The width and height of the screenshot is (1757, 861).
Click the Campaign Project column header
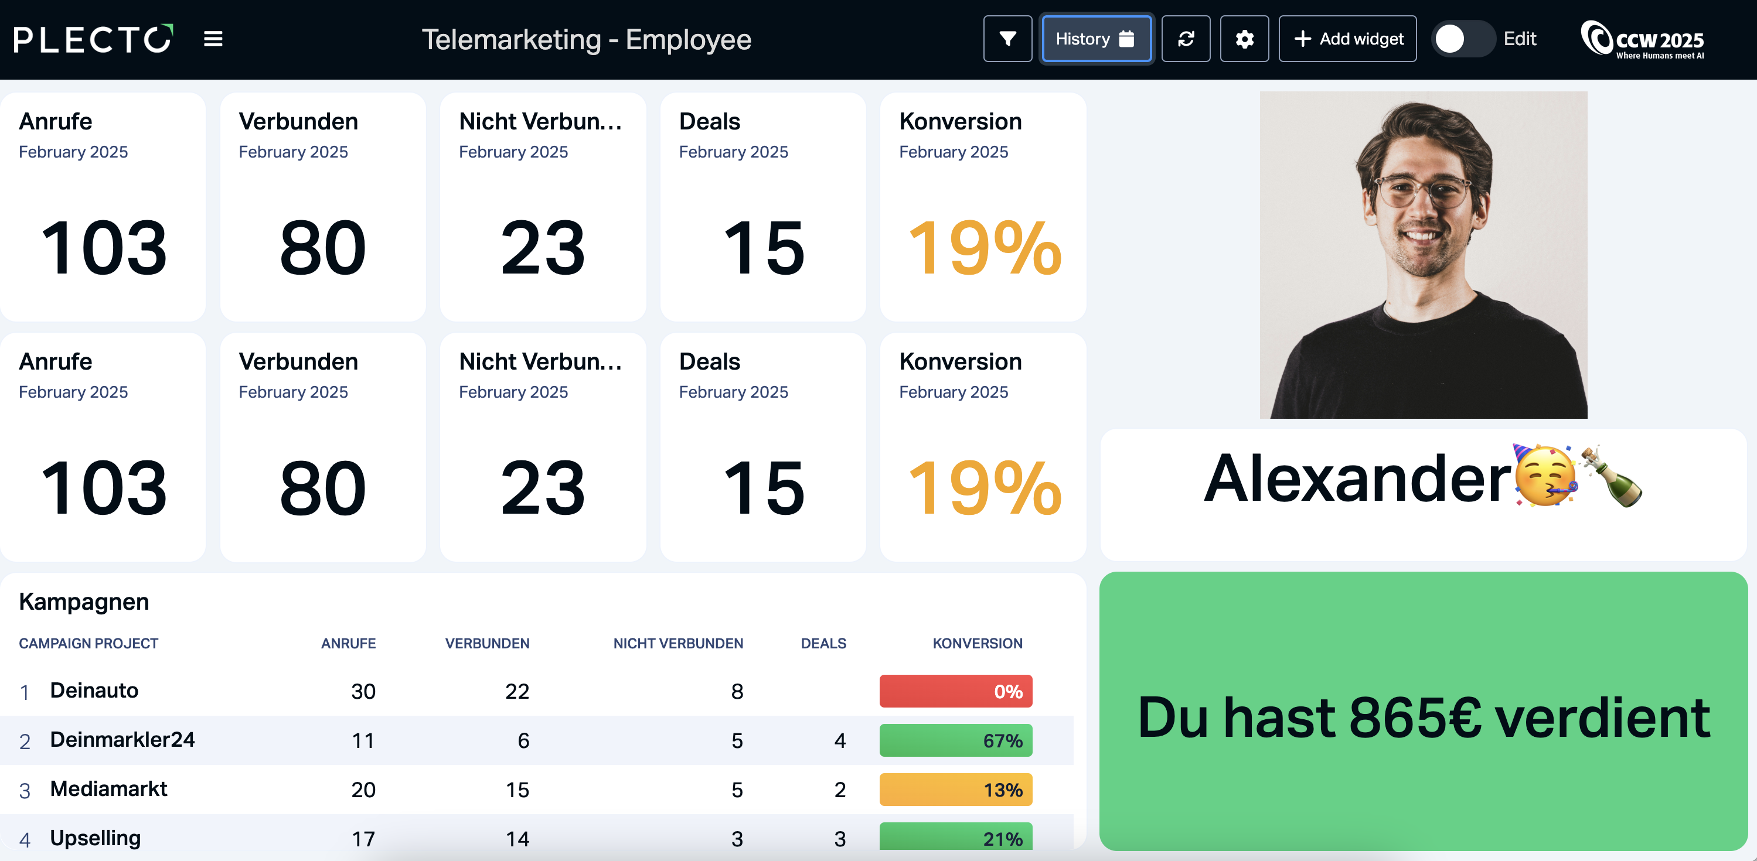click(x=88, y=643)
